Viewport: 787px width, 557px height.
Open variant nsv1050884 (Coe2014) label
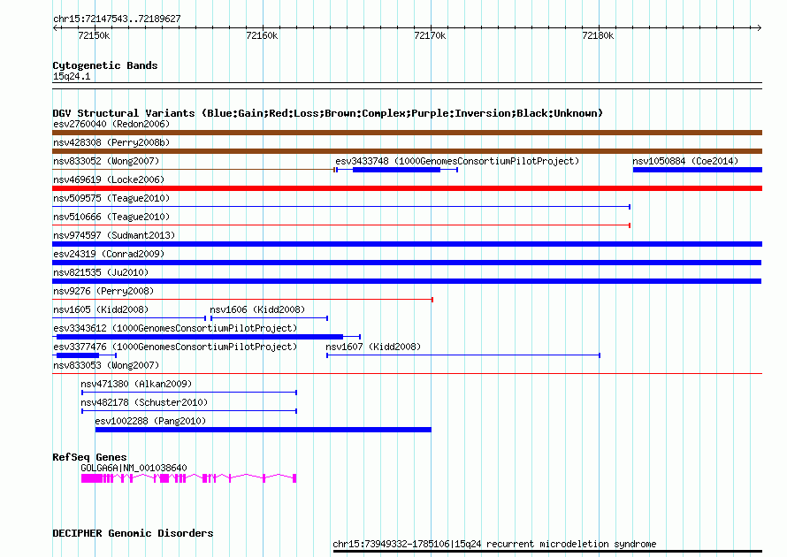685,161
